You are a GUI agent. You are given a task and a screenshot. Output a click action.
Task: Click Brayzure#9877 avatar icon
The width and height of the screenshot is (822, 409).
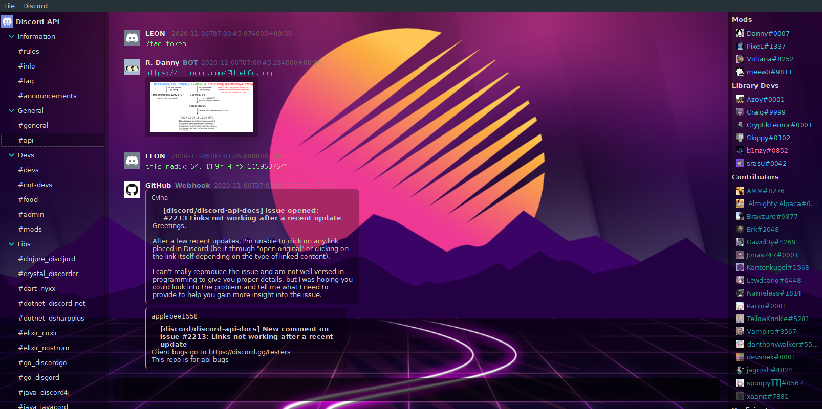tap(740, 216)
